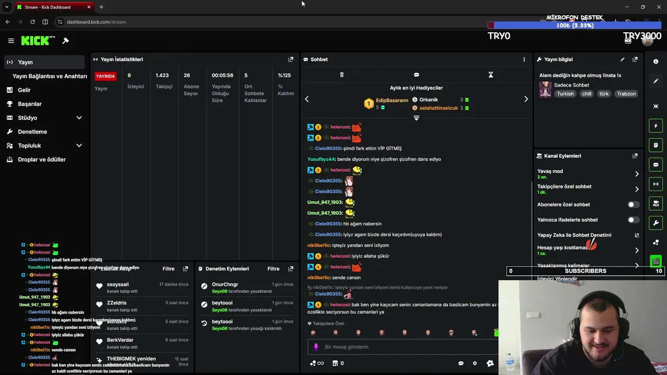Click the chill tag
667x375 pixels.
[x=587, y=94]
